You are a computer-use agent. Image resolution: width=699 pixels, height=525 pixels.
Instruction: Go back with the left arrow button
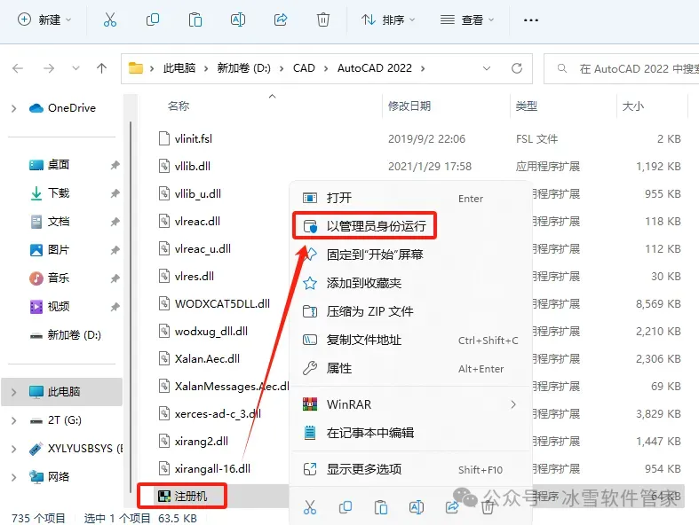click(18, 68)
